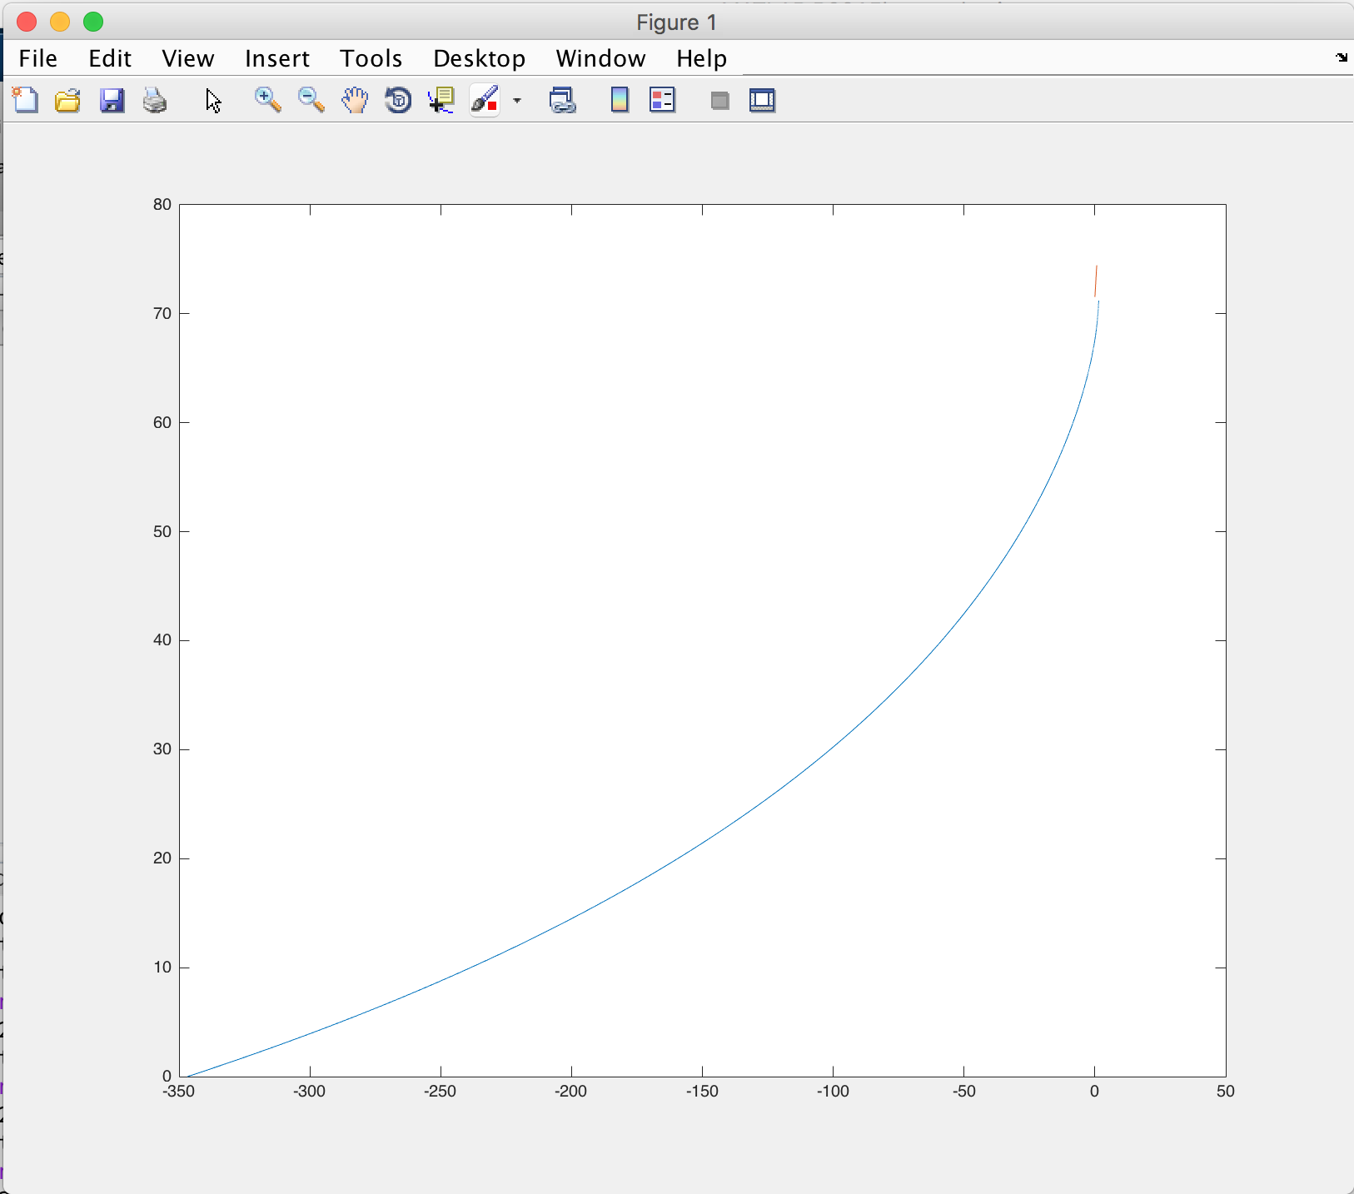
Task: Select the Data Cursor tool
Action: pyautogui.click(x=441, y=100)
